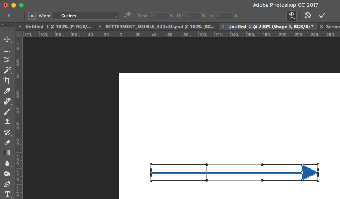
Task: Select the Magic Wand tool
Action: point(7,70)
